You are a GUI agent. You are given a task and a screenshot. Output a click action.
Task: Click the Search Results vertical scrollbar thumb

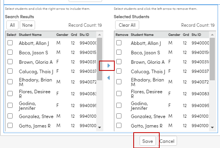coord(99,59)
